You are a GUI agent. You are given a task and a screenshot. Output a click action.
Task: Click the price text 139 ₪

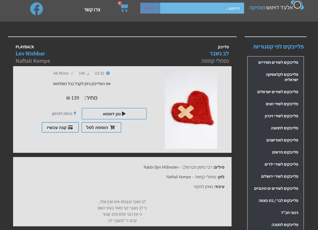[73, 98]
